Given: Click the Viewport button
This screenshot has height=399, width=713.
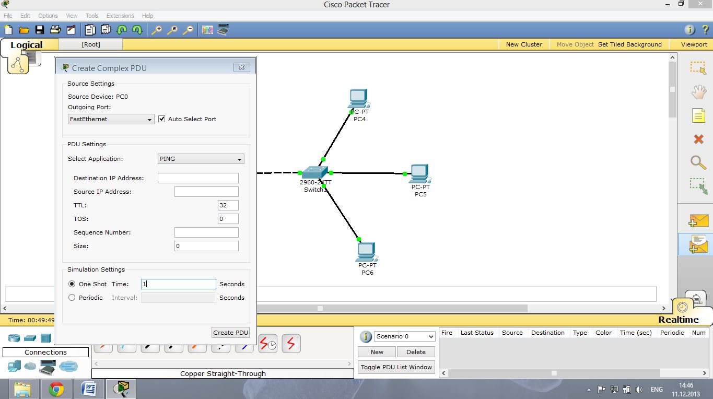Looking at the screenshot, I should point(694,44).
